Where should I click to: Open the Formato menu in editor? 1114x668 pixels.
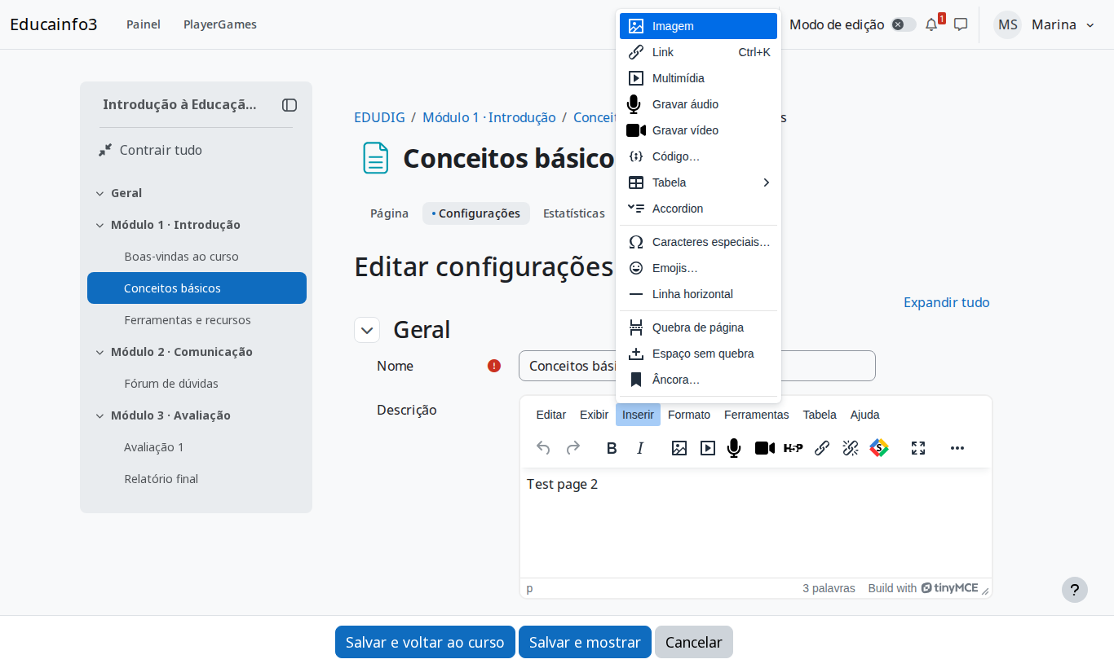(689, 415)
